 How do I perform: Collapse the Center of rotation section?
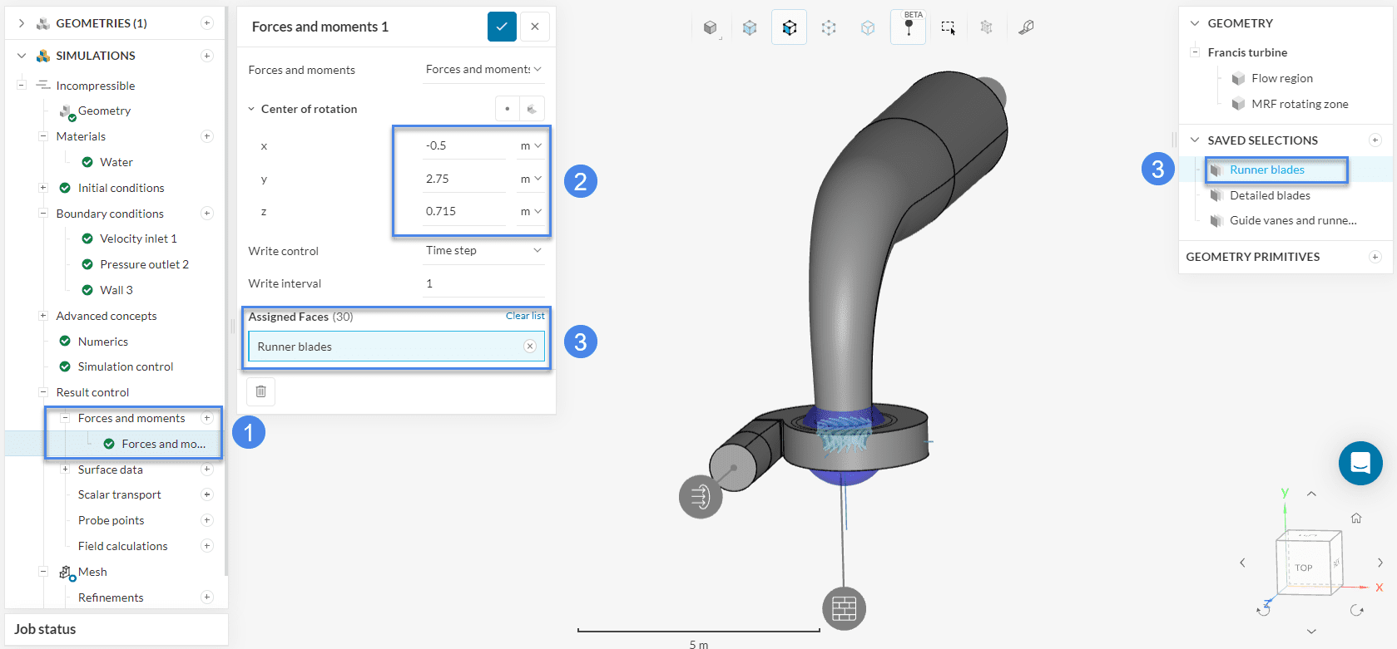[x=252, y=109]
